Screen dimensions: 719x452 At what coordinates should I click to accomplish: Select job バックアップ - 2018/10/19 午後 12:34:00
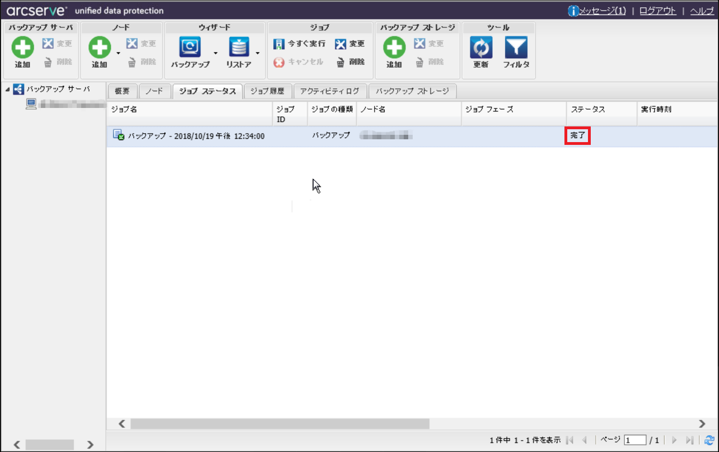pos(196,135)
